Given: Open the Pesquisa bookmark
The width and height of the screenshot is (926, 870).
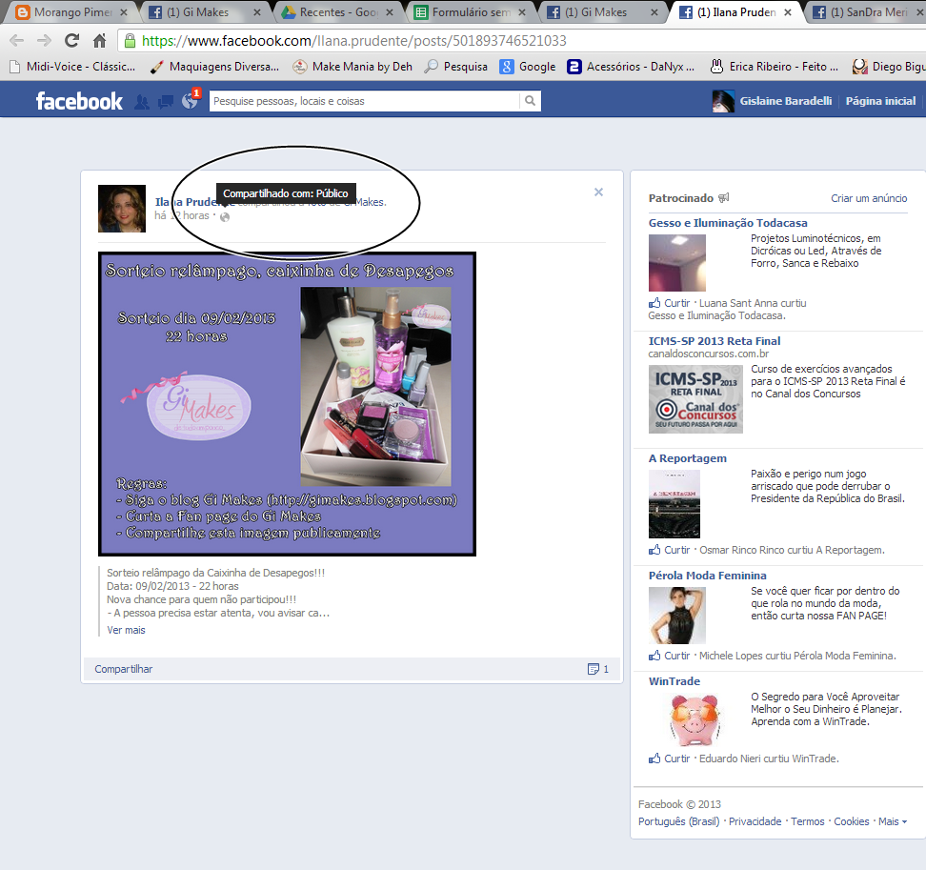Looking at the screenshot, I should (x=456, y=67).
